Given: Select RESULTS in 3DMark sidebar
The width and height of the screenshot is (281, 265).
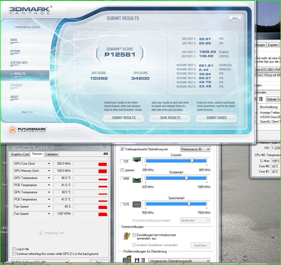Looking at the screenshot, I should coord(20,74).
